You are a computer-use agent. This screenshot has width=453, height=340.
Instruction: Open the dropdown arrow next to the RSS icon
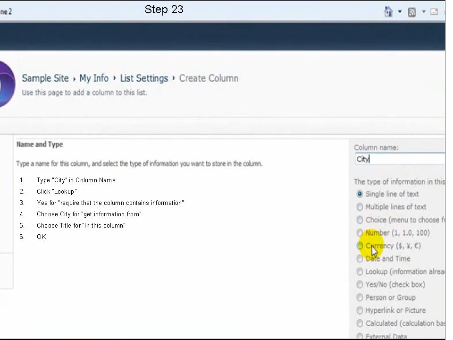point(423,11)
